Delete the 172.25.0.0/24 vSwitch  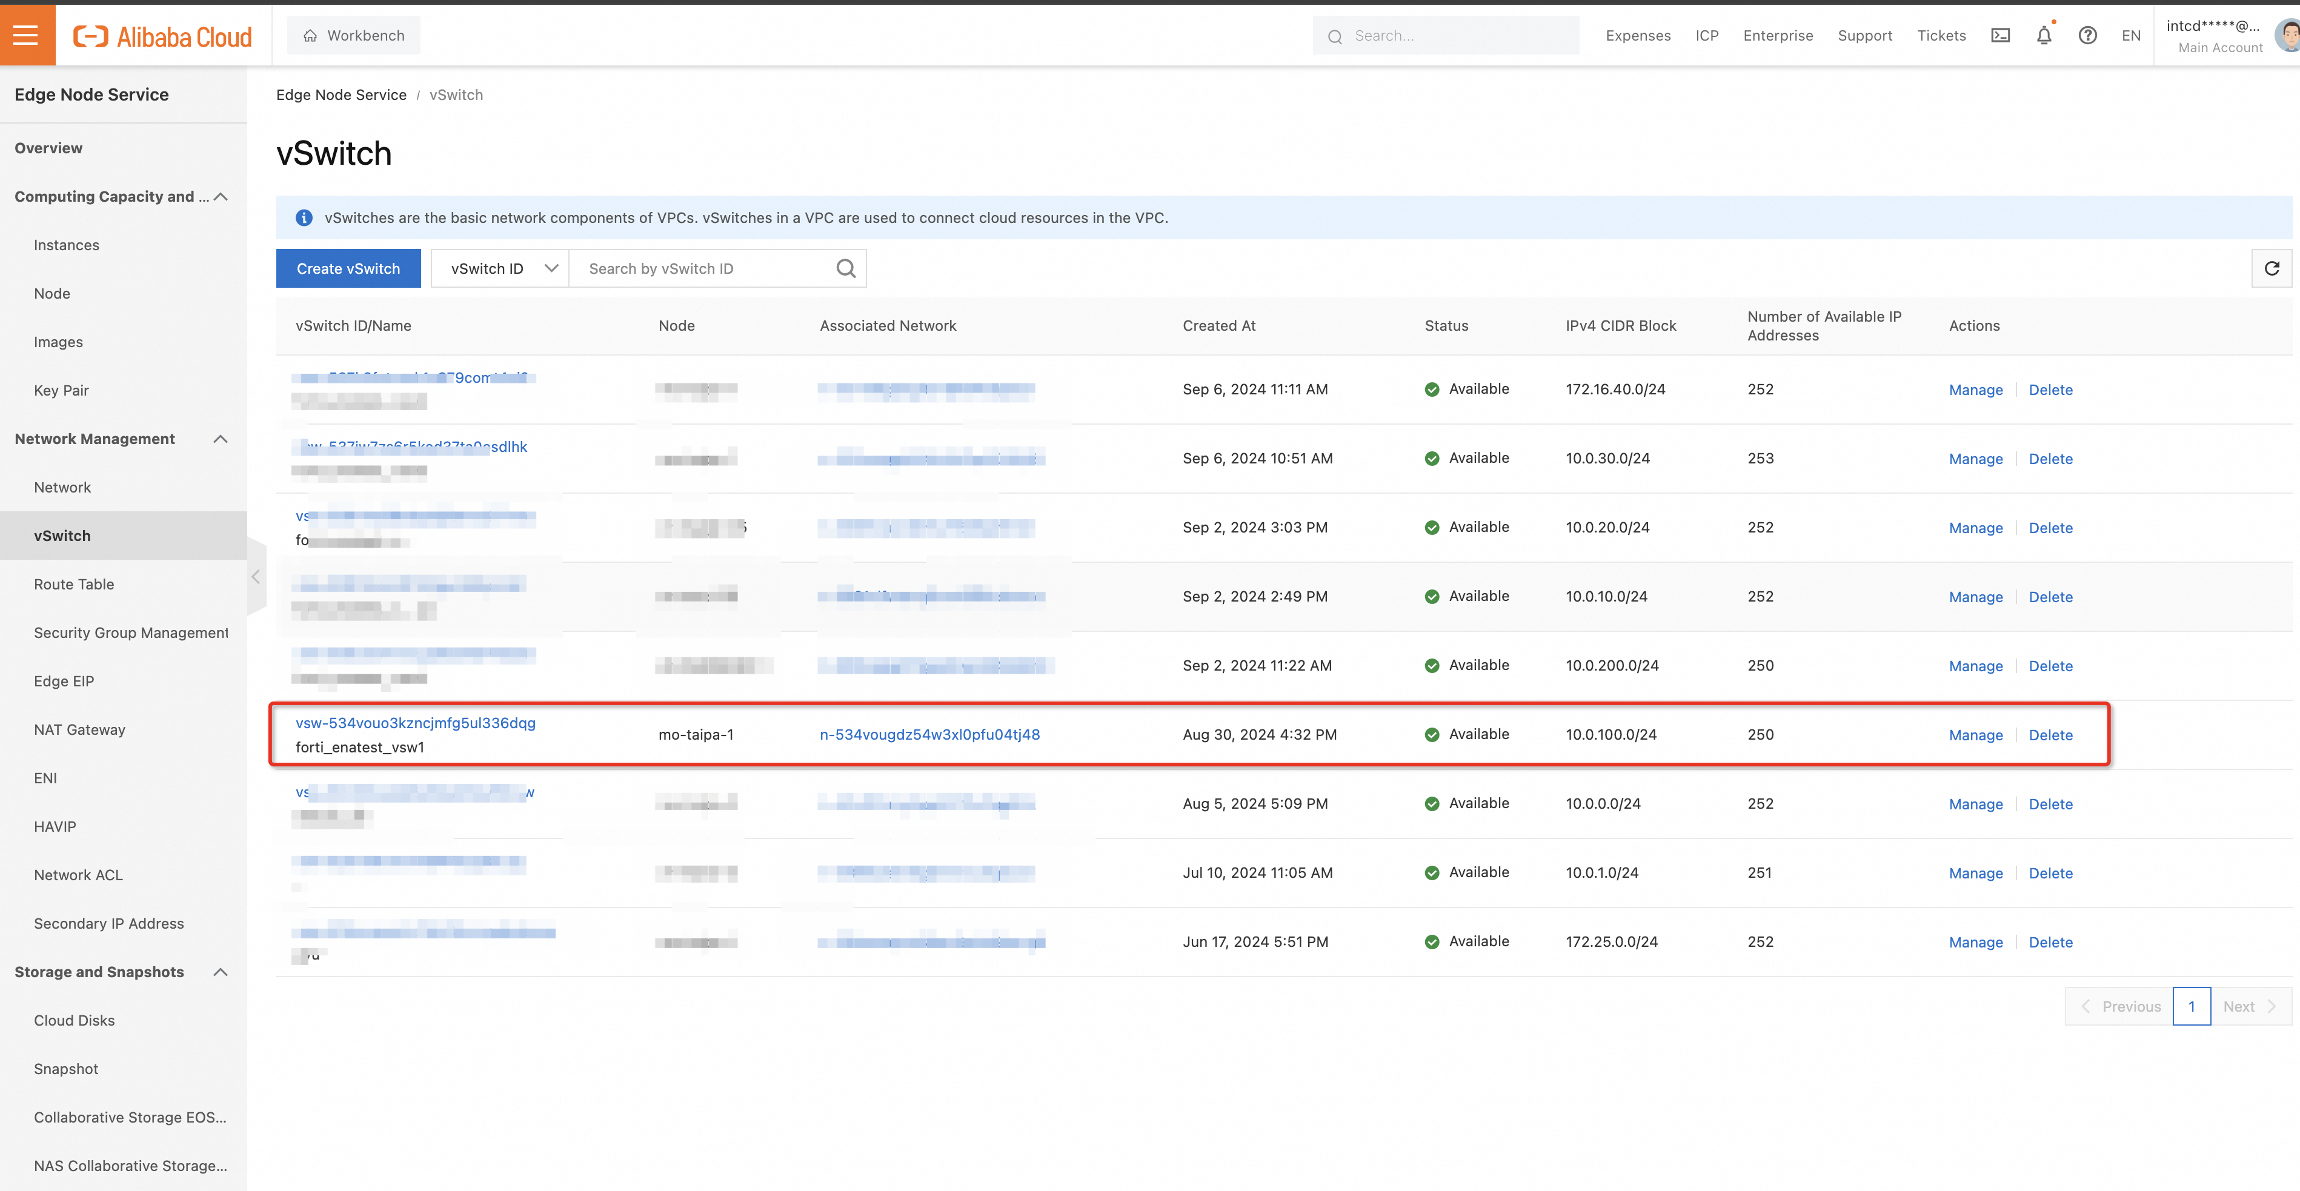click(x=2050, y=943)
